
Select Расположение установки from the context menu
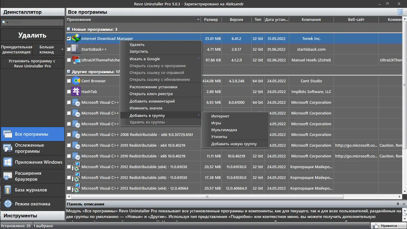tap(161, 87)
